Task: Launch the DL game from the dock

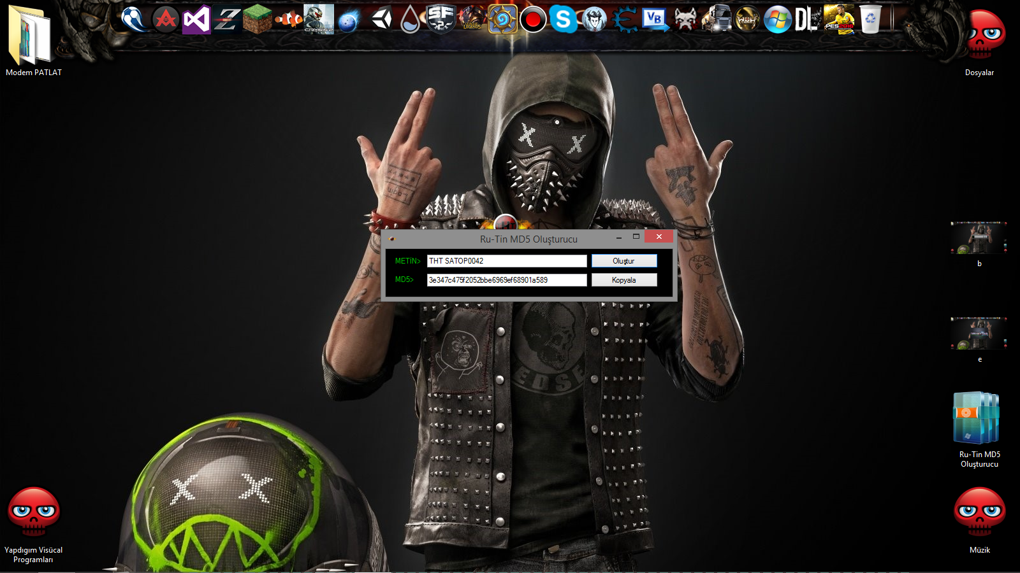Action: pos(808,20)
